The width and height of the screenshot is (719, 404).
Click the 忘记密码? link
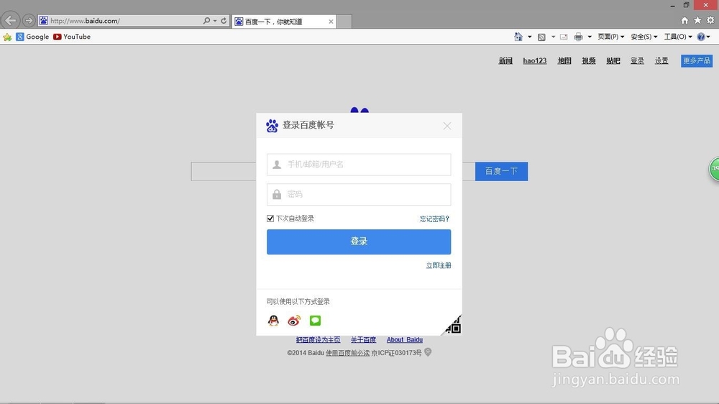coord(434,219)
